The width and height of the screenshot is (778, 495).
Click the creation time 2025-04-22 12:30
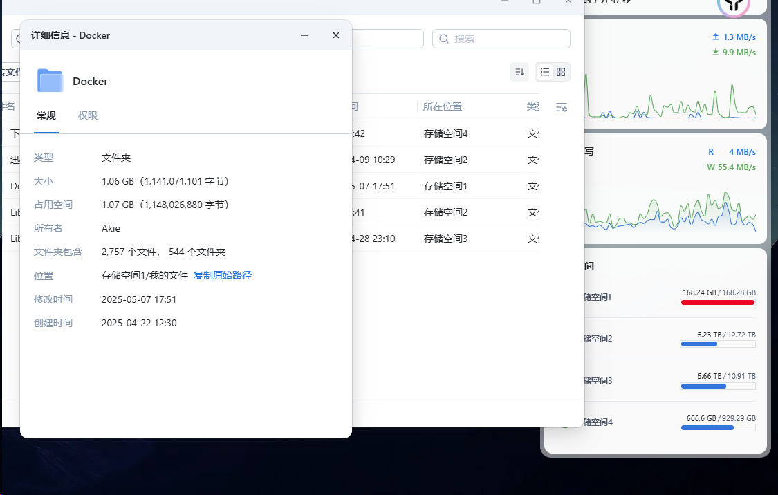[x=139, y=323]
